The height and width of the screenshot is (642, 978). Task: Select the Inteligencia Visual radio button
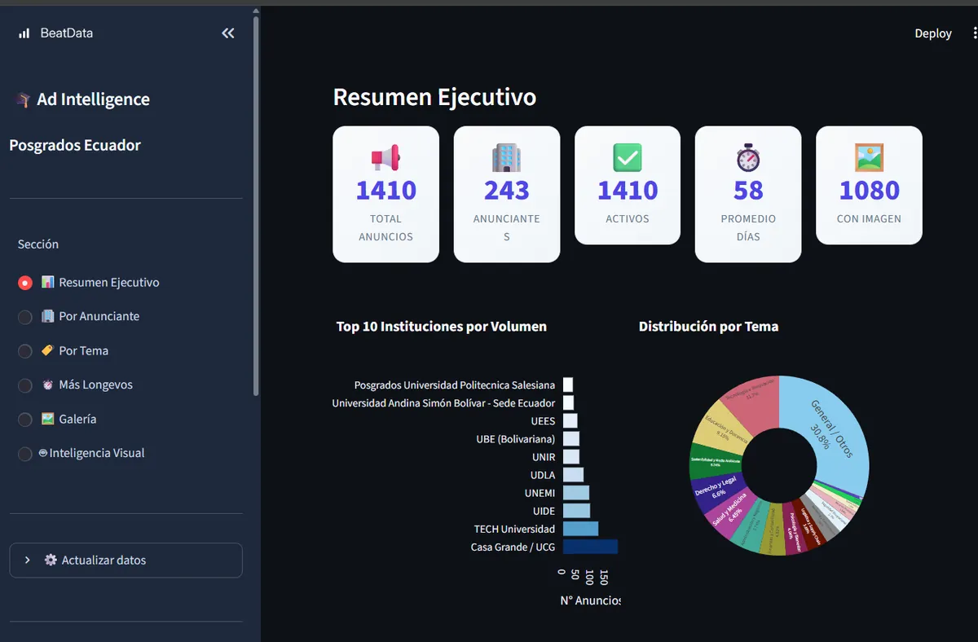(x=25, y=454)
